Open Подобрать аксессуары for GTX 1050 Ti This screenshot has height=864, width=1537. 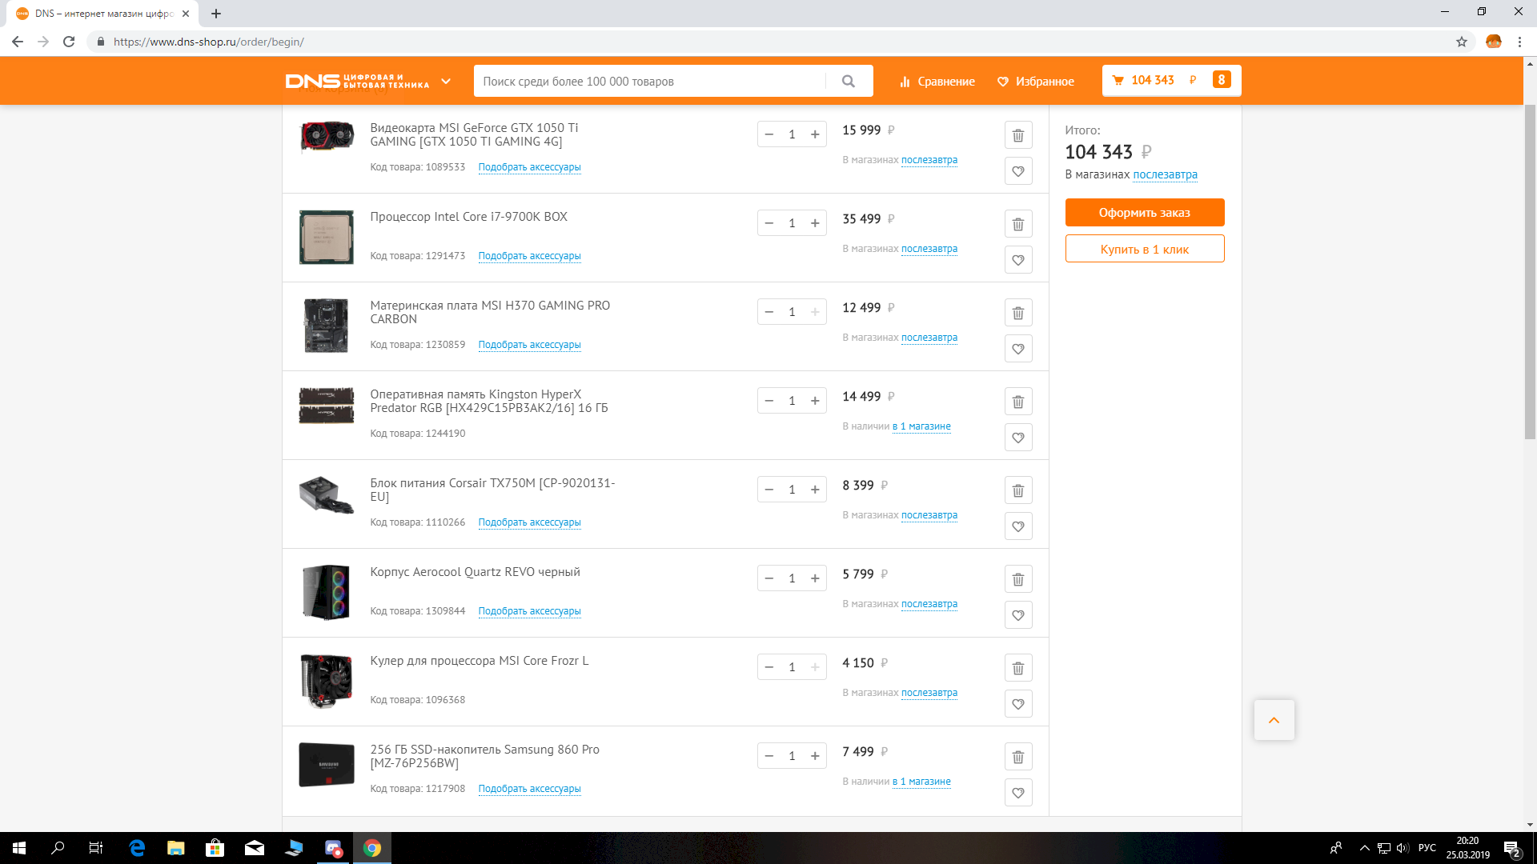tap(529, 167)
